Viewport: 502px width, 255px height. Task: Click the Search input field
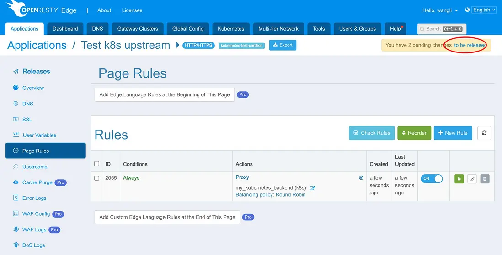(442, 29)
